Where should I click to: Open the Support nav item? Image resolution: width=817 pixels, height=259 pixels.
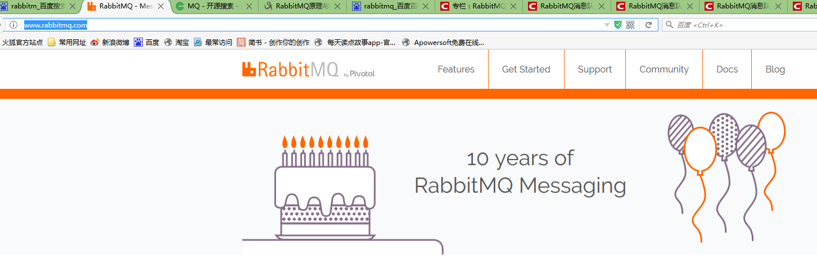(x=595, y=69)
